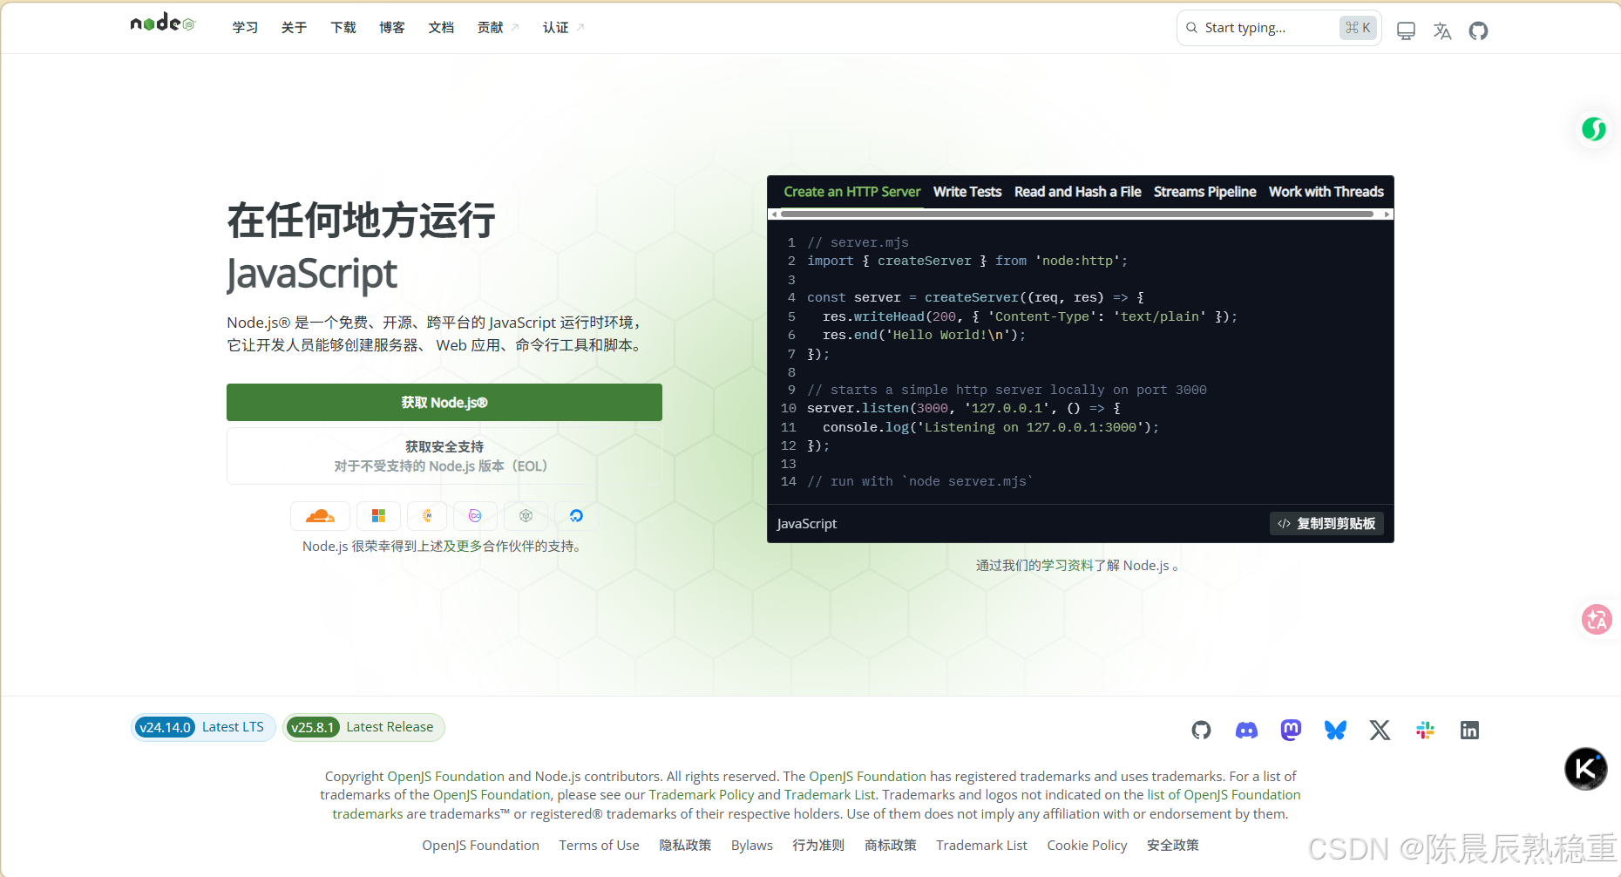The image size is (1621, 877).
Task: Open the 博客 menu item
Action: tap(392, 28)
